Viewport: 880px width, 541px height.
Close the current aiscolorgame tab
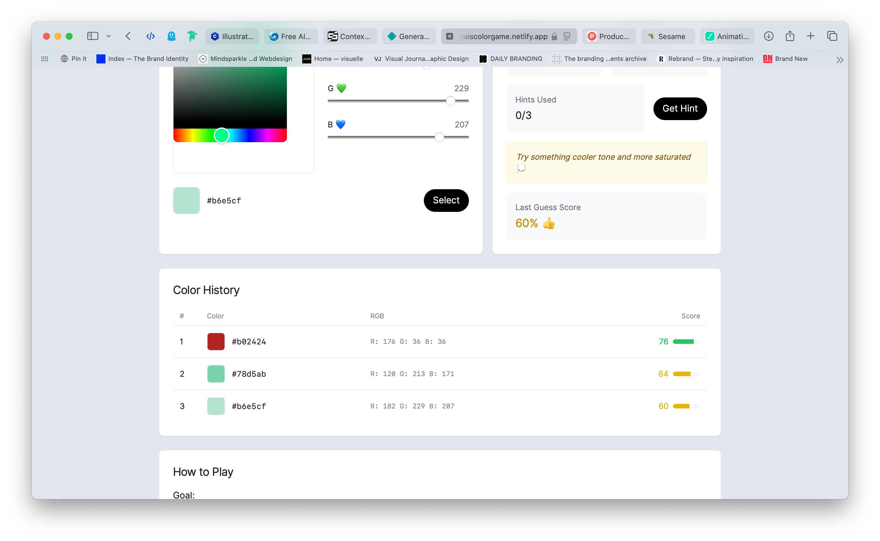point(450,36)
